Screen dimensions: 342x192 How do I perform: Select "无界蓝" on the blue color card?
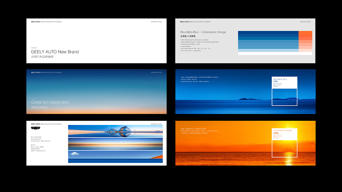(275, 81)
